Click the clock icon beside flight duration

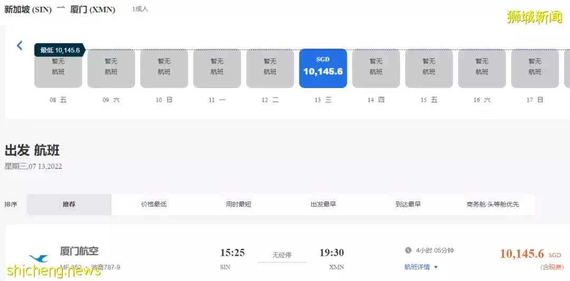pyautogui.click(x=408, y=250)
